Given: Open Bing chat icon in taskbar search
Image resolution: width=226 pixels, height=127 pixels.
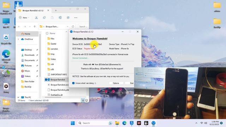Looking at the screenshot, I should 111,123.
